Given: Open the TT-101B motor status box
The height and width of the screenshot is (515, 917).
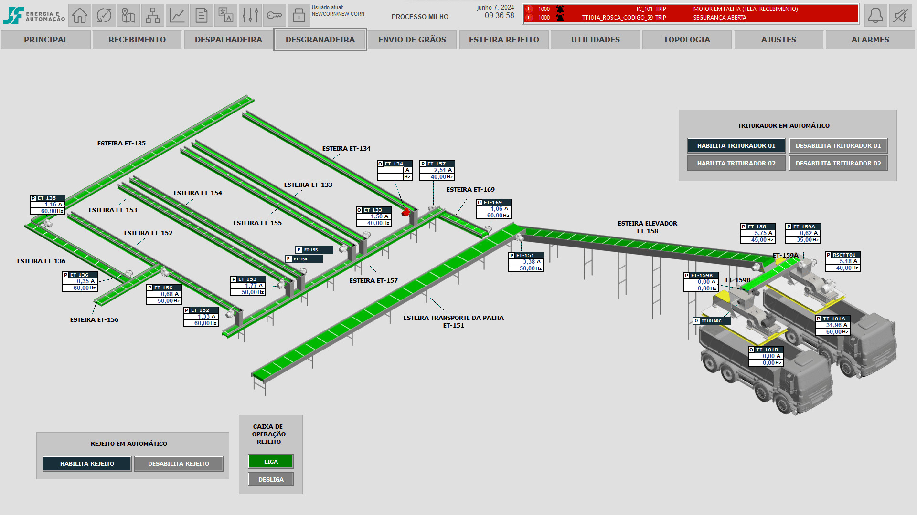Looking at the screenshot, I should [x=766, y=356].
